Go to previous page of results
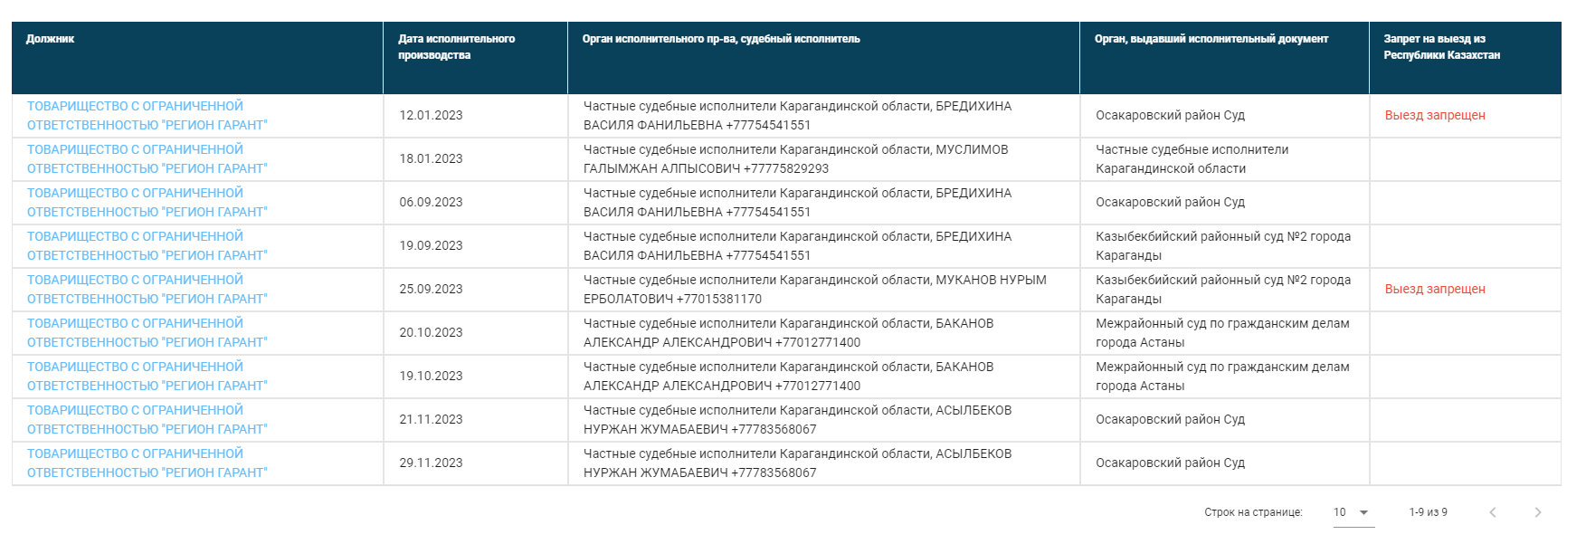Image resolution: width=1586 pixels, height=544 pixels. (1493, 512)
